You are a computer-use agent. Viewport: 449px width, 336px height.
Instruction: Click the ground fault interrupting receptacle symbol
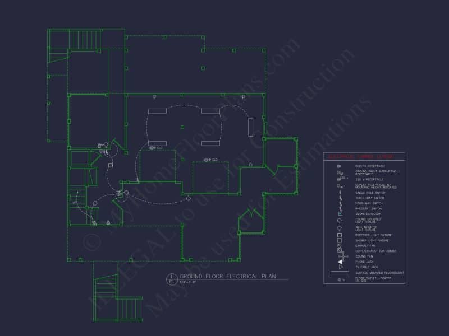pos(340,173)
